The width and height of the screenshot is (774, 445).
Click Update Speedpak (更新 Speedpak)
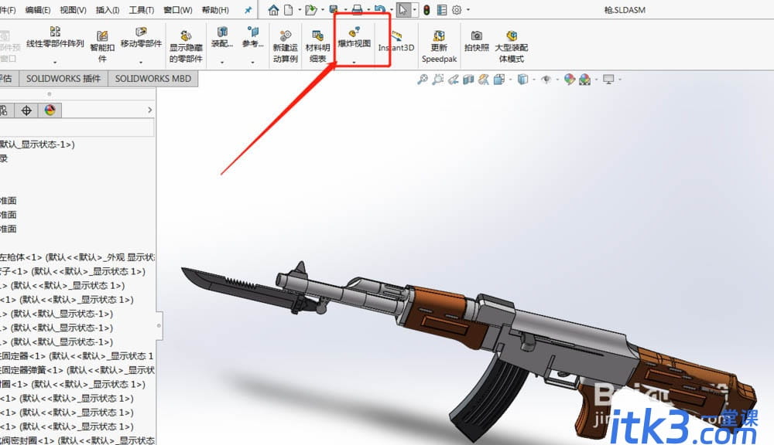(439, 47)
